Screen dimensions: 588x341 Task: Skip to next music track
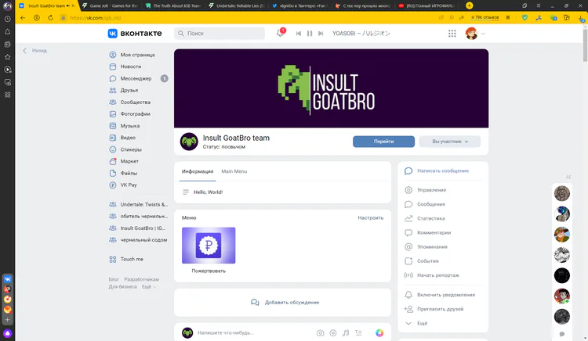(321, 34)
